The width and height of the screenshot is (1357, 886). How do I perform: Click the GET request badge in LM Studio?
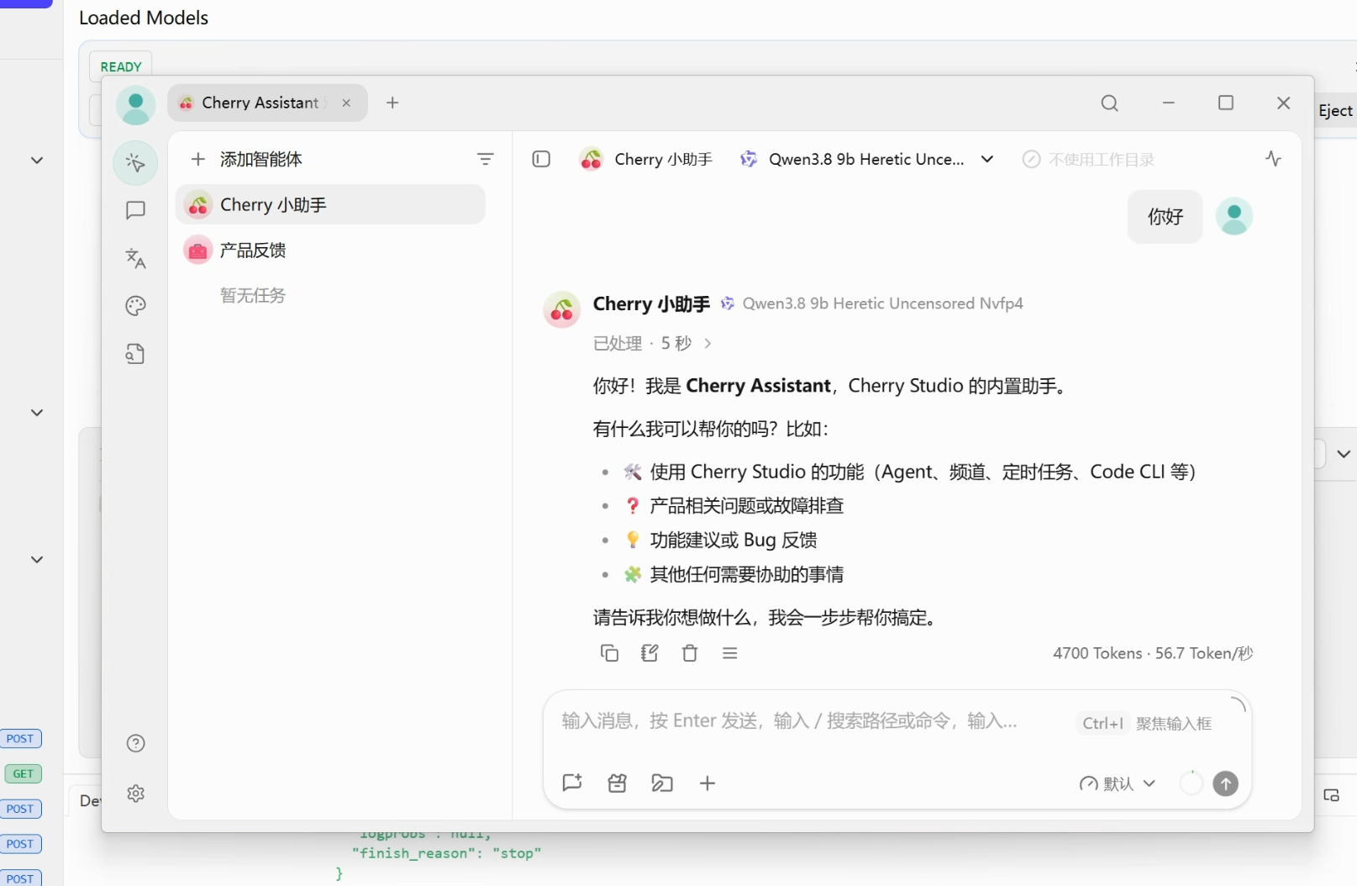pos(23,773)
